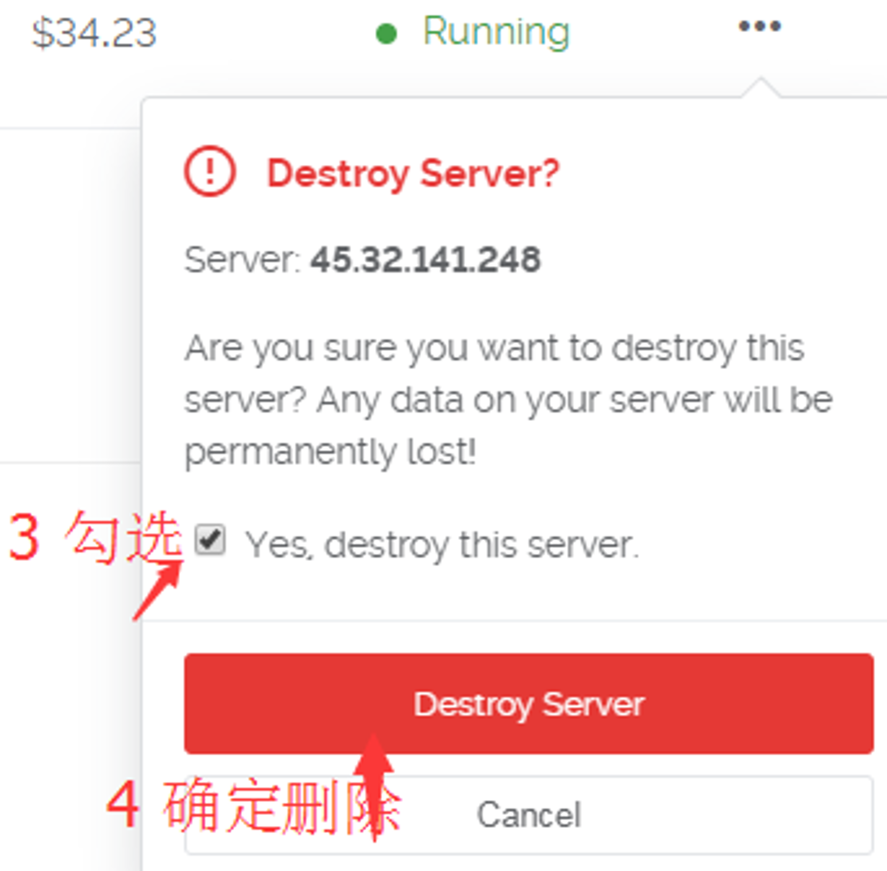
Task: Click the server IP 45.32.141.248
Action: click(426, 259)
